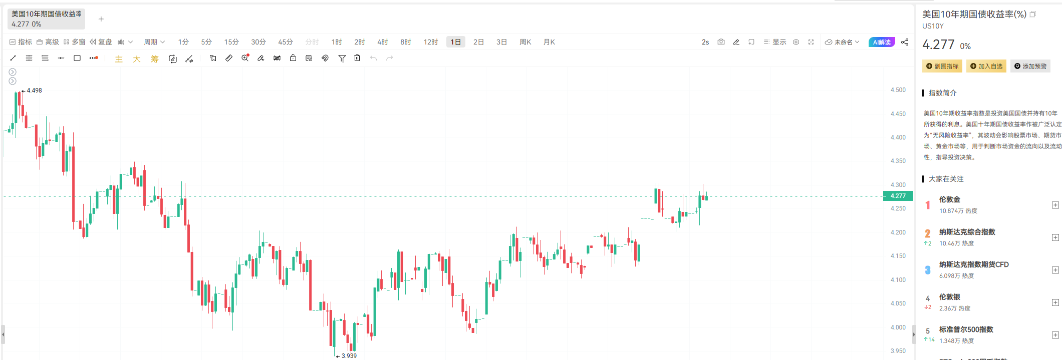1062x360 pixels.
Task: Click the 添加预警 alert button
Action: pyautogui.click(x=1030, y=66)
